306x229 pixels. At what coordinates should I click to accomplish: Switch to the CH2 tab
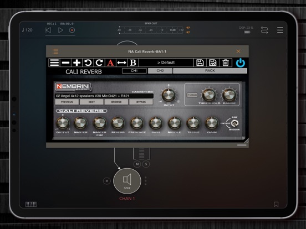160,71
